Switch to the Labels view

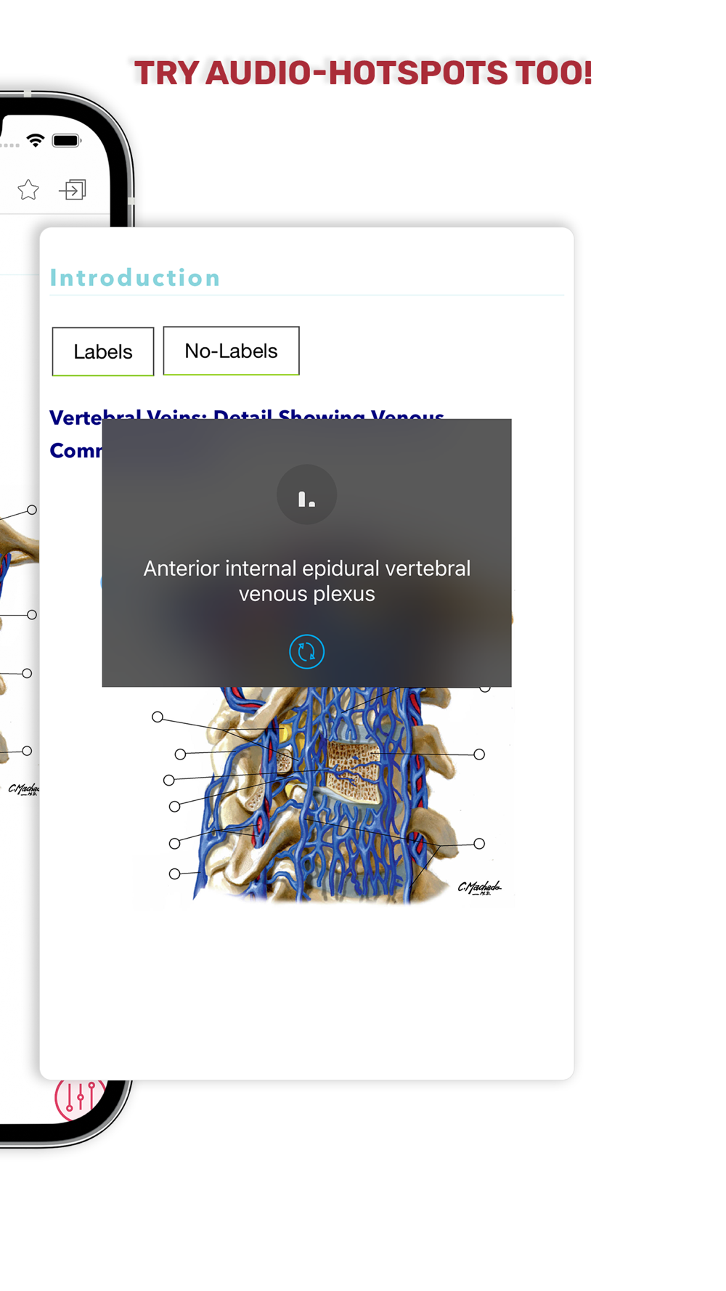click(x=103, y=351)
